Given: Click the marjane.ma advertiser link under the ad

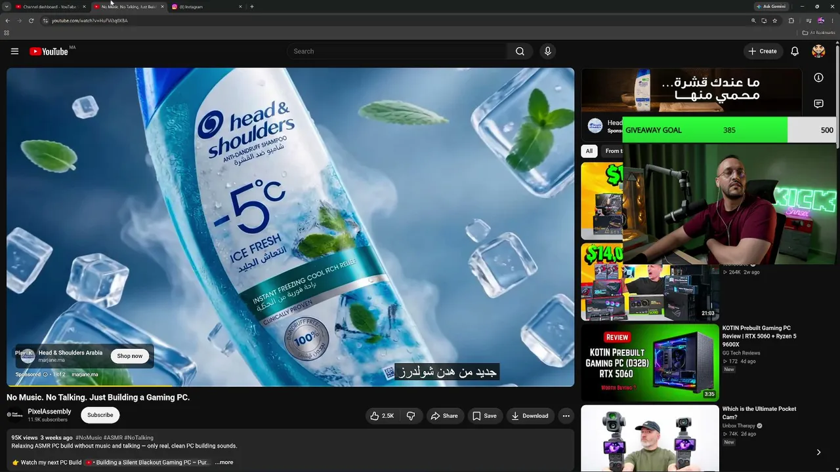Looking at the screenshot, I should [x=85, y=375].
